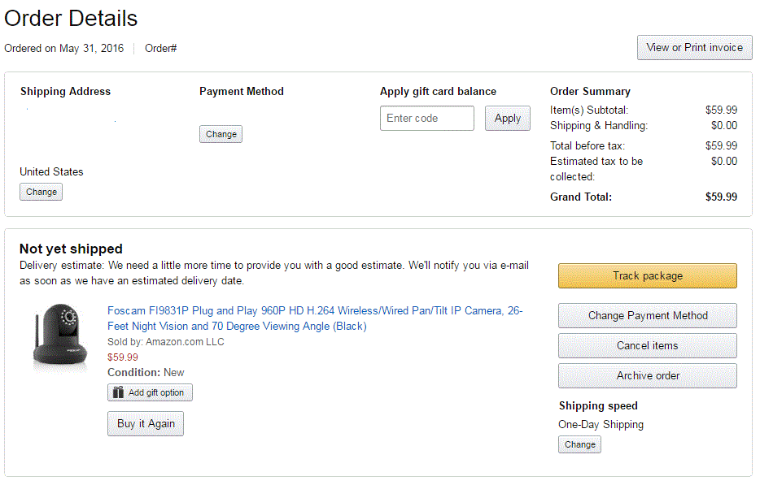Select the Change Payment Method button

tap(647, 316)
